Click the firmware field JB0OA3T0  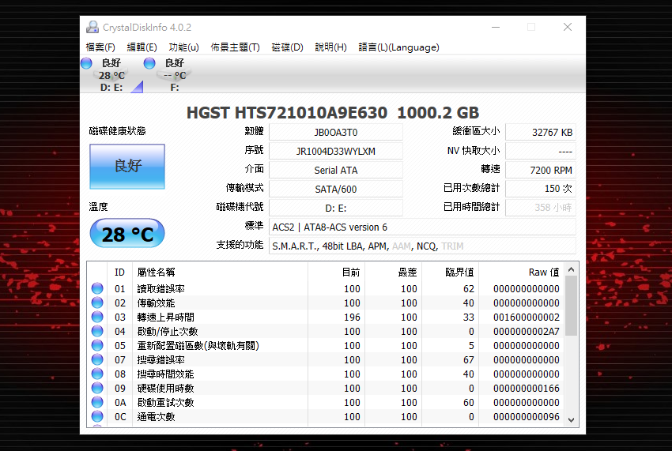(x=335, y=133)
